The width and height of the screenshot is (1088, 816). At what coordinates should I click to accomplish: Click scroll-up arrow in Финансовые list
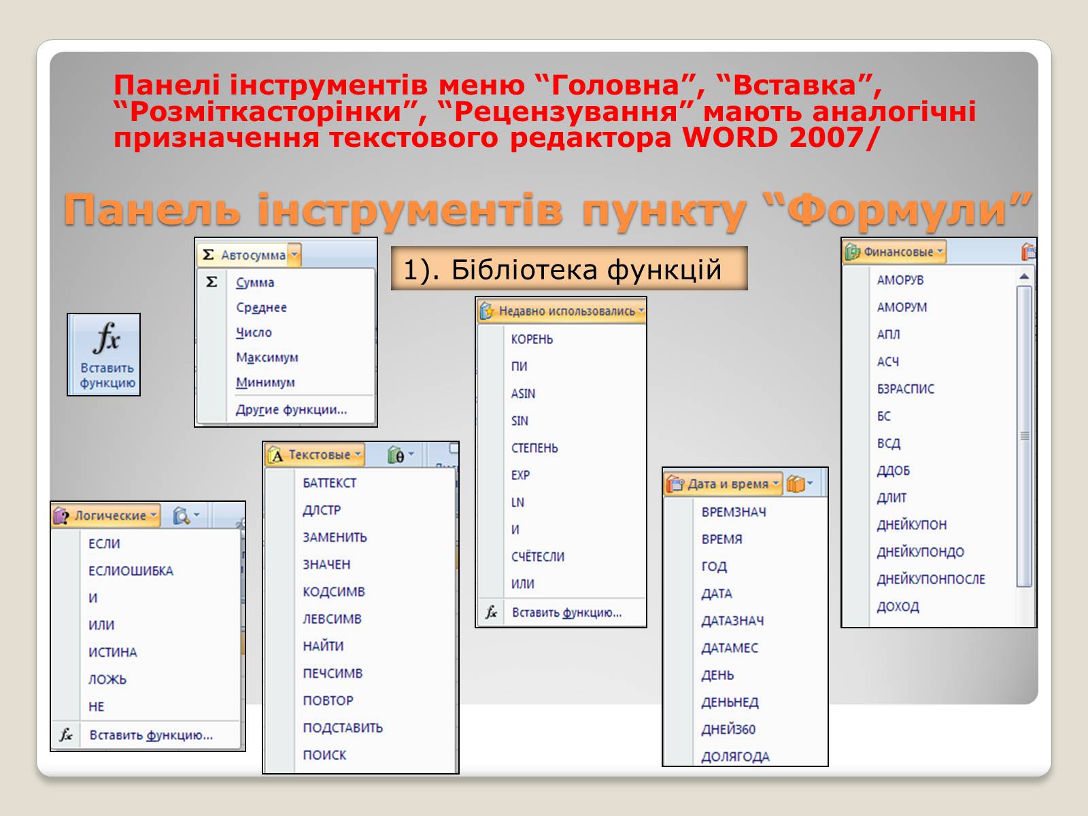click(x=1025, y=276)
